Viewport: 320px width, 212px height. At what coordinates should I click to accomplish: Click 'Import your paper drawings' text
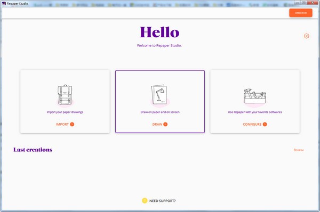click(x=65, y=112)
